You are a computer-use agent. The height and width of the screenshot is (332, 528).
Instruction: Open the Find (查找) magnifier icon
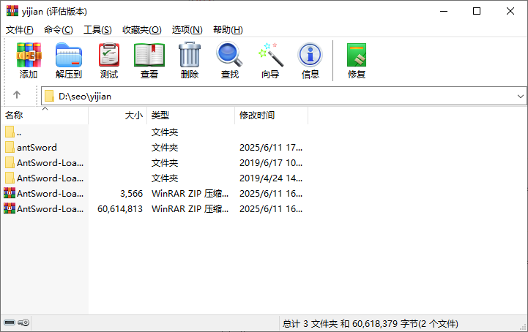click(x=229, y=54)
